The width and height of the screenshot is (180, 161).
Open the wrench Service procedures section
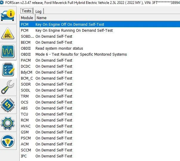8,87
